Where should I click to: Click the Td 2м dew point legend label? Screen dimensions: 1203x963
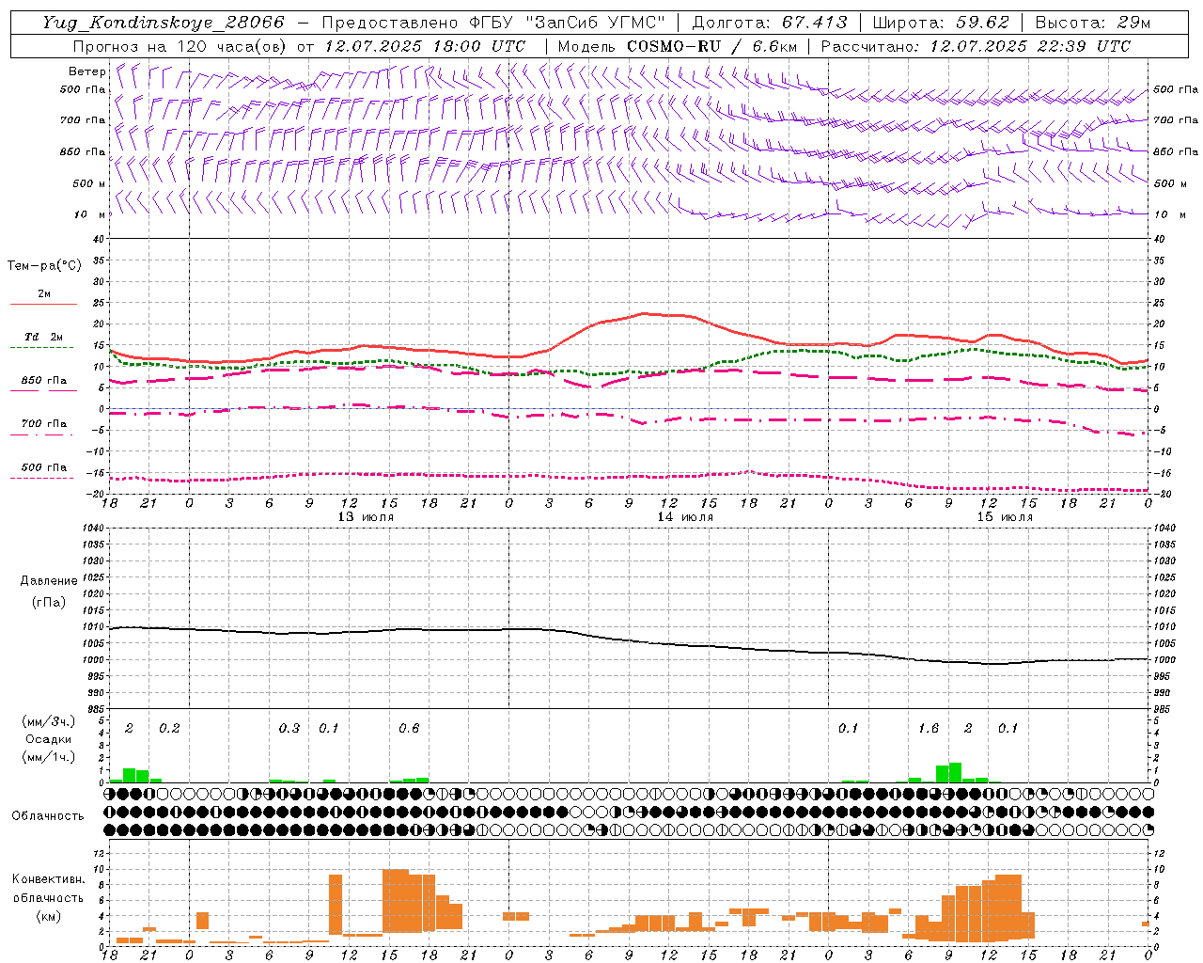[43, 337]
